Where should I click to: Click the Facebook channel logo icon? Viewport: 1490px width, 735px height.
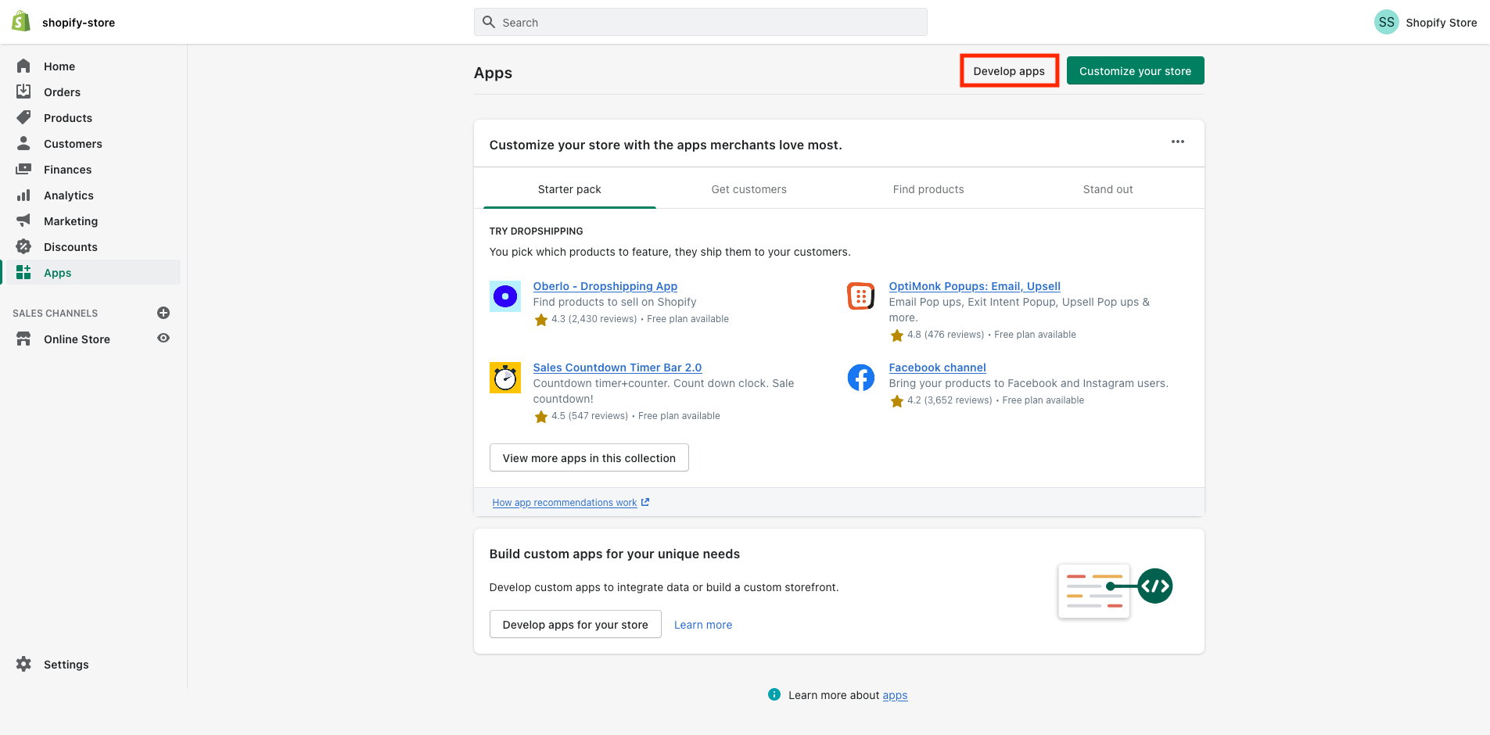(860, 378)
